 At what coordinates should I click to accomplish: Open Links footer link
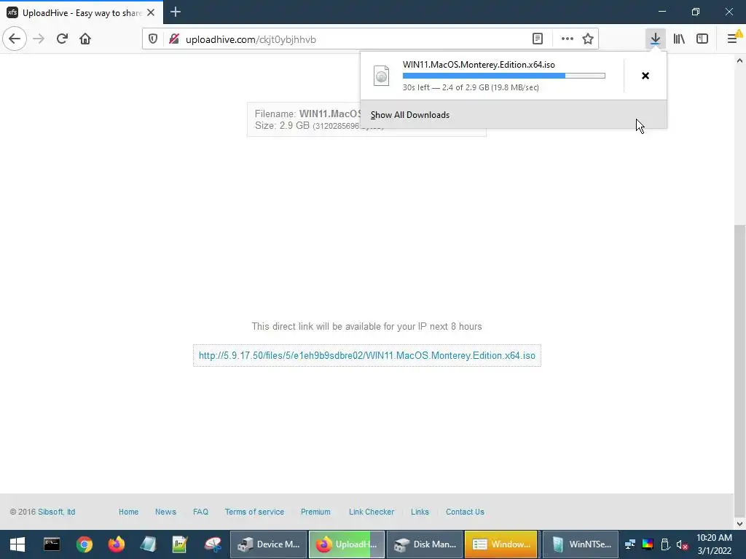coord(420,512)
